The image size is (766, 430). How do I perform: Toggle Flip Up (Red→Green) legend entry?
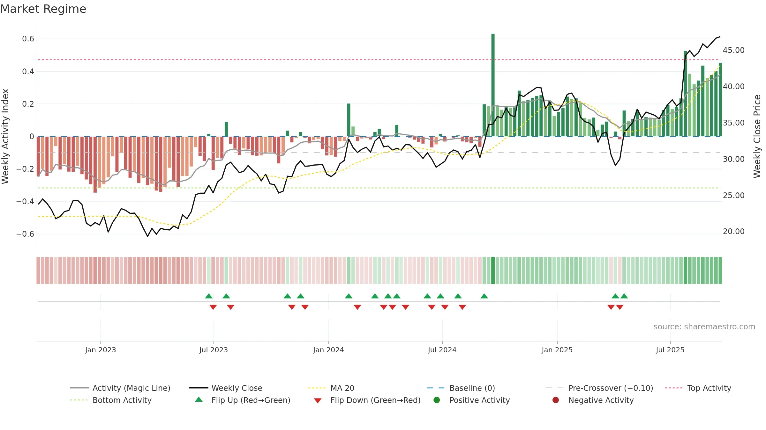(x=243, y=400)
